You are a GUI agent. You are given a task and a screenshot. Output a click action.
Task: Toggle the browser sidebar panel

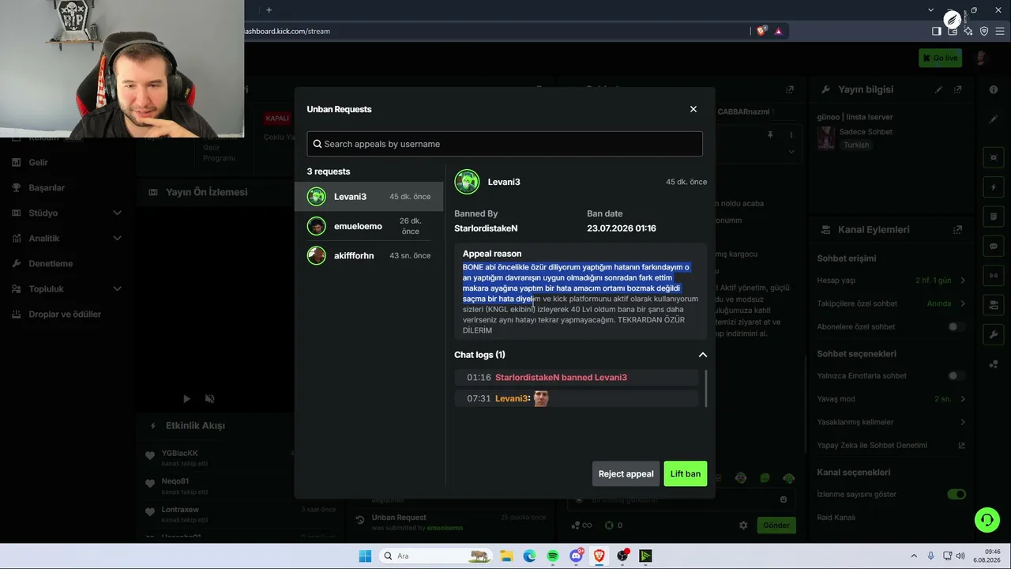pos(937,31)
